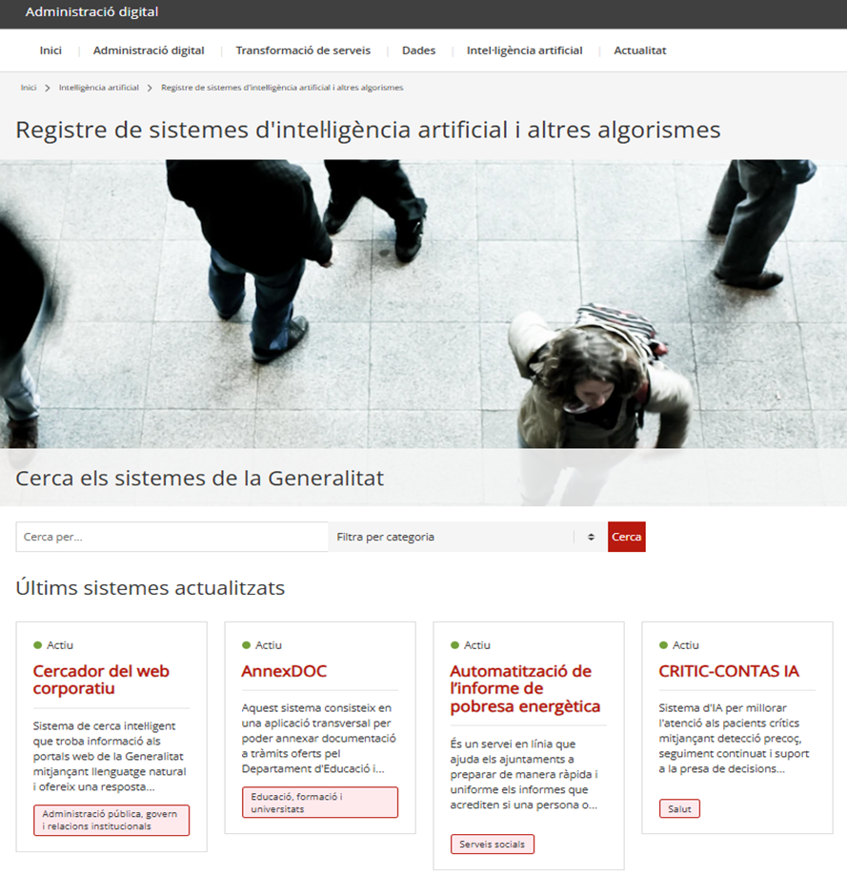Click the 'Salut' category tag

coord(679,808)
